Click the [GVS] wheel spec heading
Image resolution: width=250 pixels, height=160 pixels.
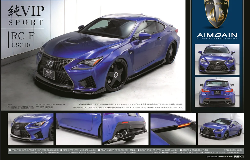click(x=10, y=105)
